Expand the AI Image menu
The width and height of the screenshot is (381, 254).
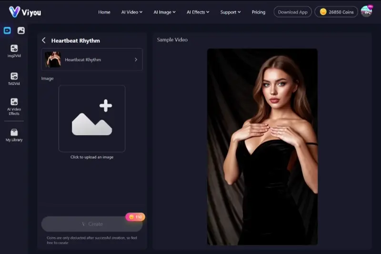pyautogui.click(x=164, y=12)
